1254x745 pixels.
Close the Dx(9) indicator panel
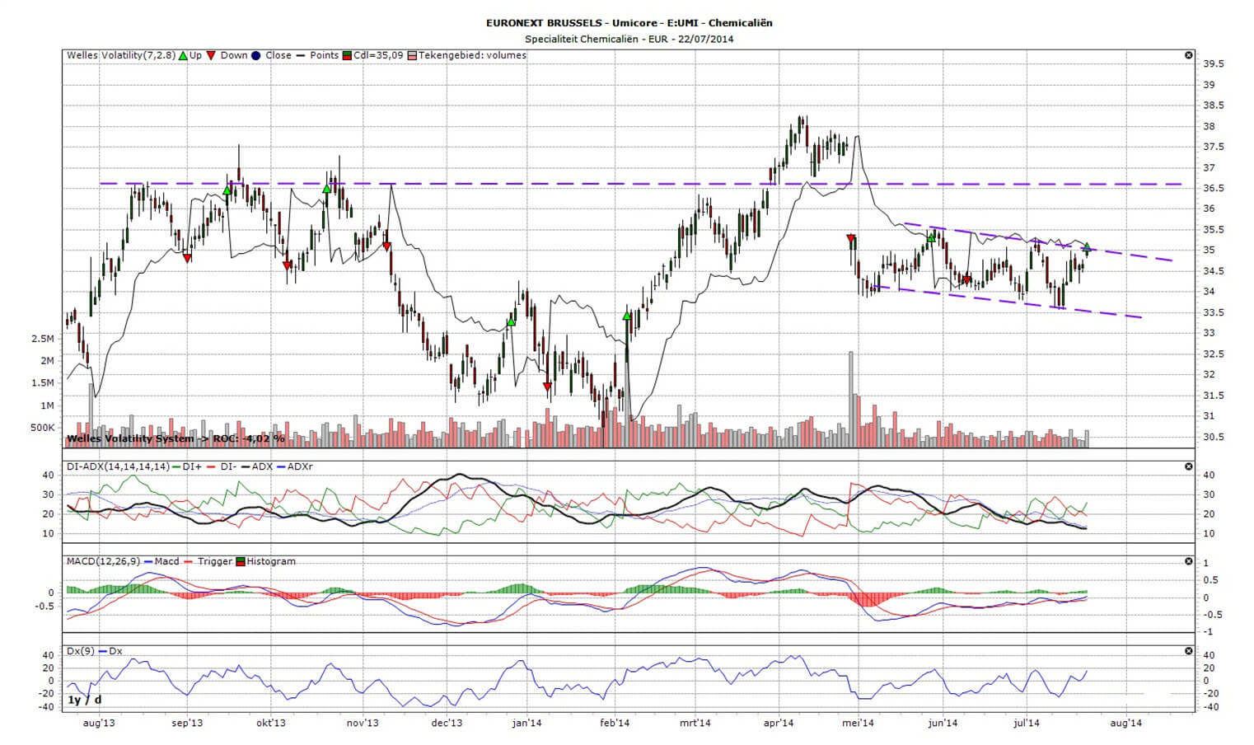pyautogui.click(x=1188, y=651)
